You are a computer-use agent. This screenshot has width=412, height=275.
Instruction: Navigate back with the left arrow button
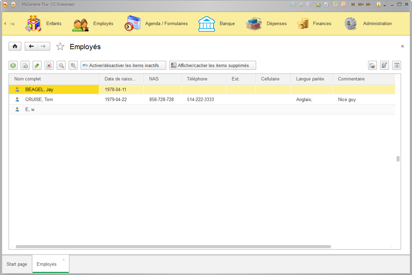pyautogui.click(x=31, y=46)
